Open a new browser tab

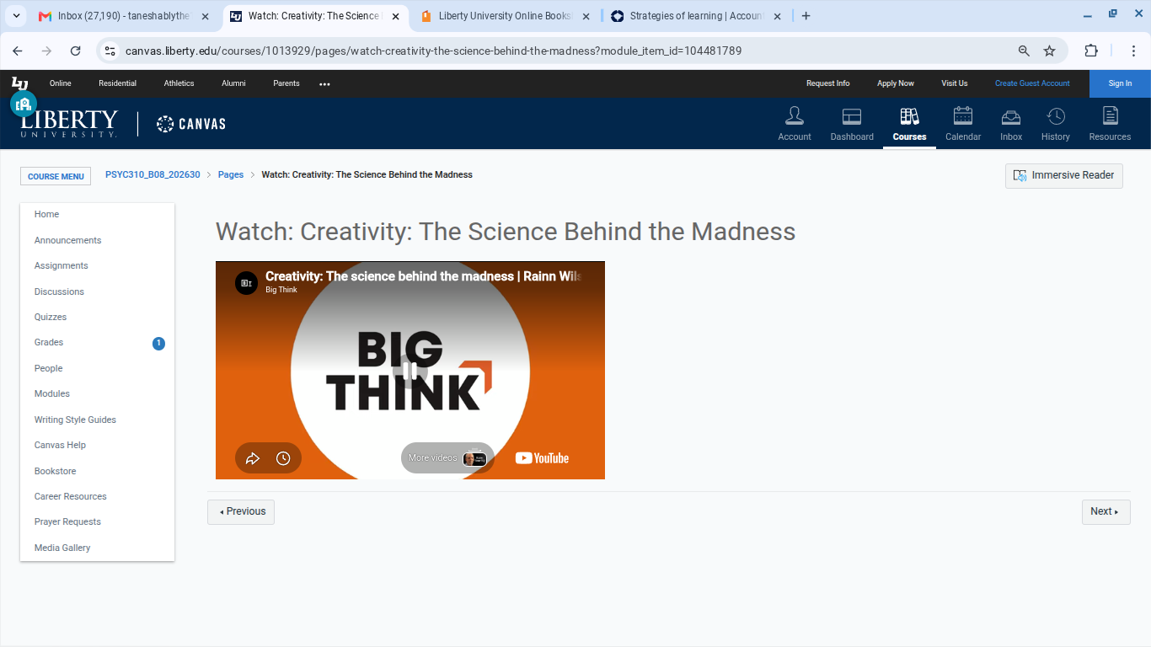tap(806, 16)
